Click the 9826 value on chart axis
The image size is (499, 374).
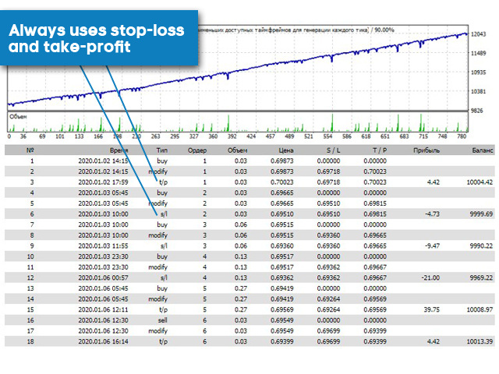click(x=476, y=111)
